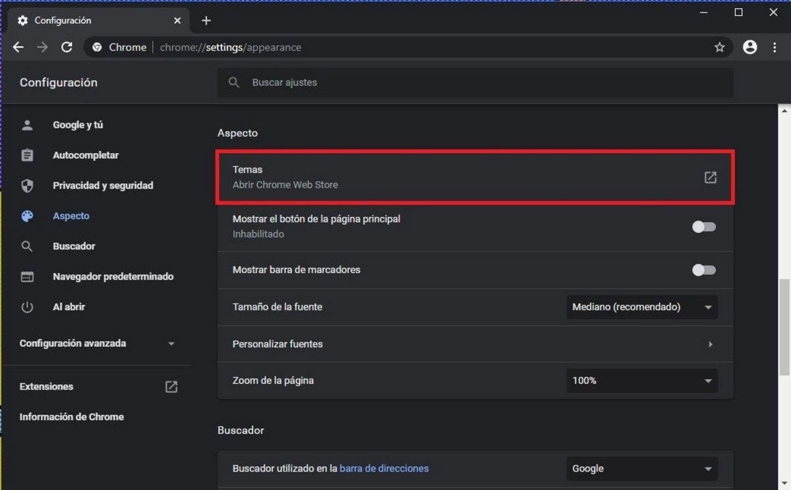The width and height of the screenshot is (791, 490).
Task: Go back using the back arrow
Action: [x=18, y=47]
